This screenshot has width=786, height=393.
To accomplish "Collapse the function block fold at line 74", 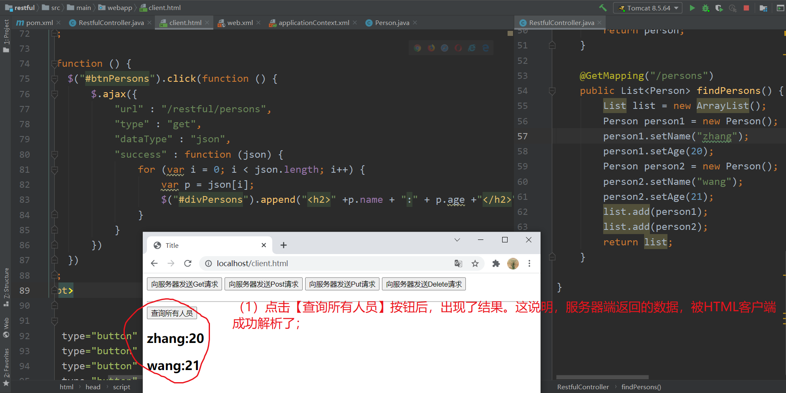I will 54,63.
